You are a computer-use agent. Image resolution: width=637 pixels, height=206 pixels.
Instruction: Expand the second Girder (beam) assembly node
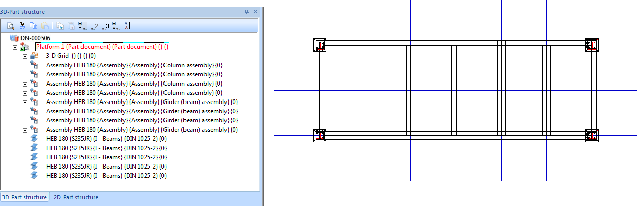(x=25, y=112)
